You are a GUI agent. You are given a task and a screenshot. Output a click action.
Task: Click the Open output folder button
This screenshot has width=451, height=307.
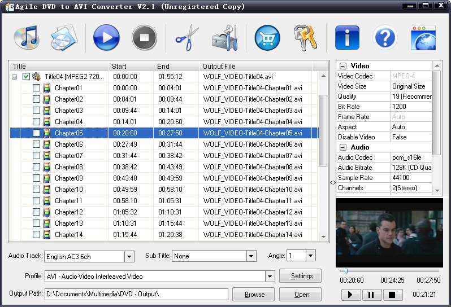[x=300, y=295]
